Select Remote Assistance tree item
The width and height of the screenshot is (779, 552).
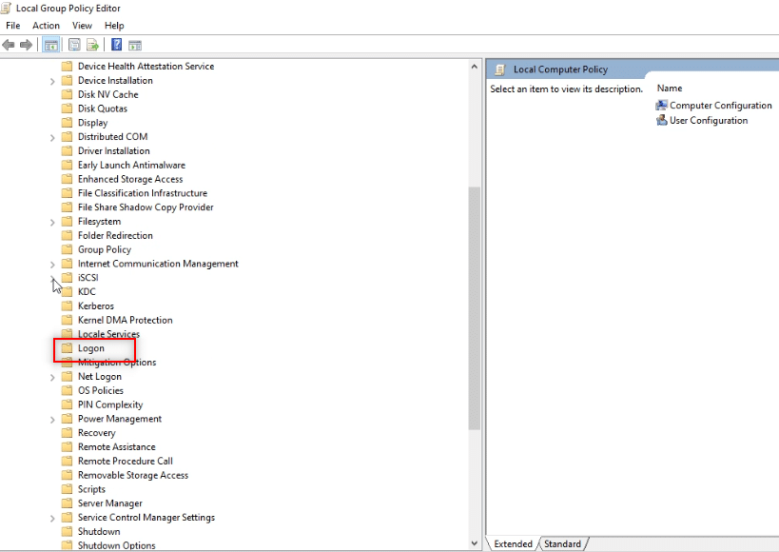[117, 447]
